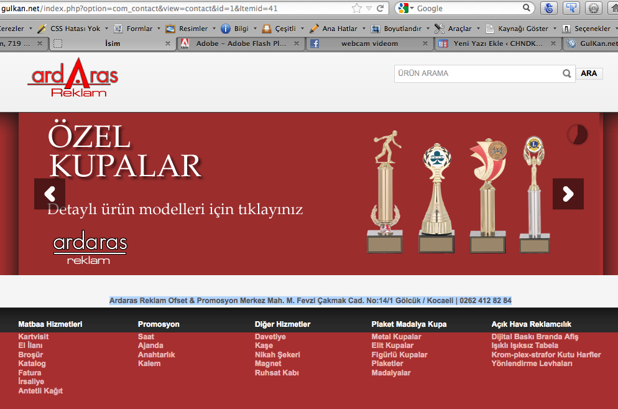Open the Yönlendirme Levhaları link
Image resolution: width=618 pixels, height=409 pixels.
click(532, 364)
